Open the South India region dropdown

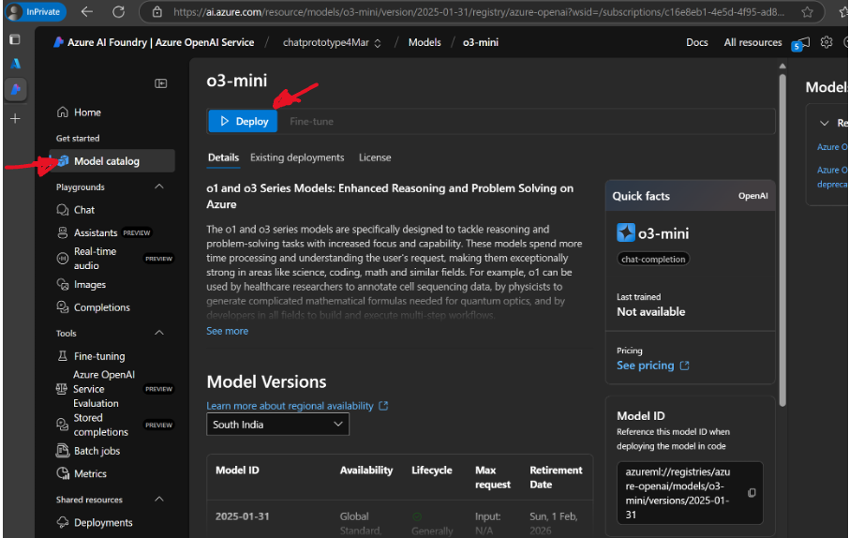coord(277,425)
